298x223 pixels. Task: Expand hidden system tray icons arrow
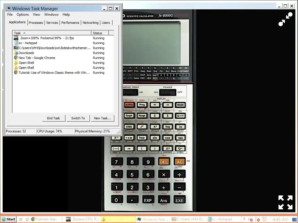click(x=244, y=219)
